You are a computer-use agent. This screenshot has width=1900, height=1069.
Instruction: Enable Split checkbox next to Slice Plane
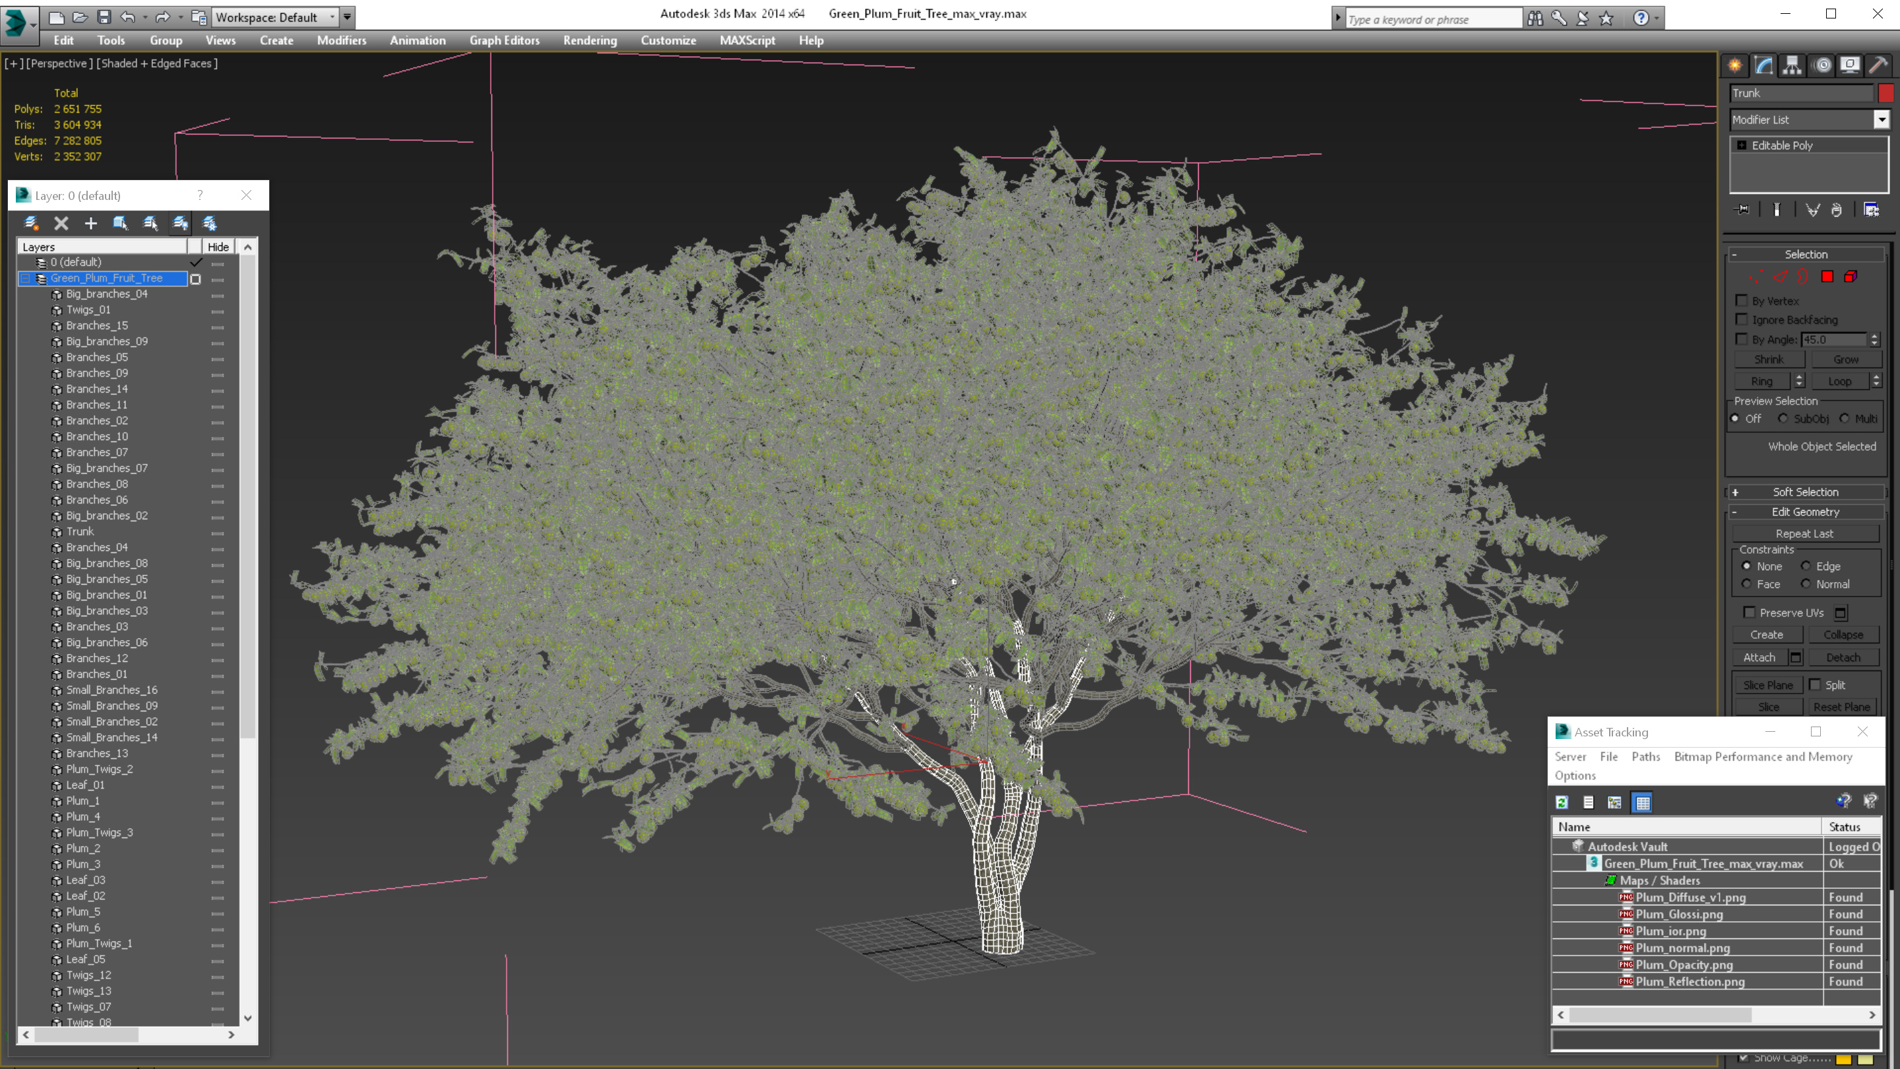[1814, 685]
